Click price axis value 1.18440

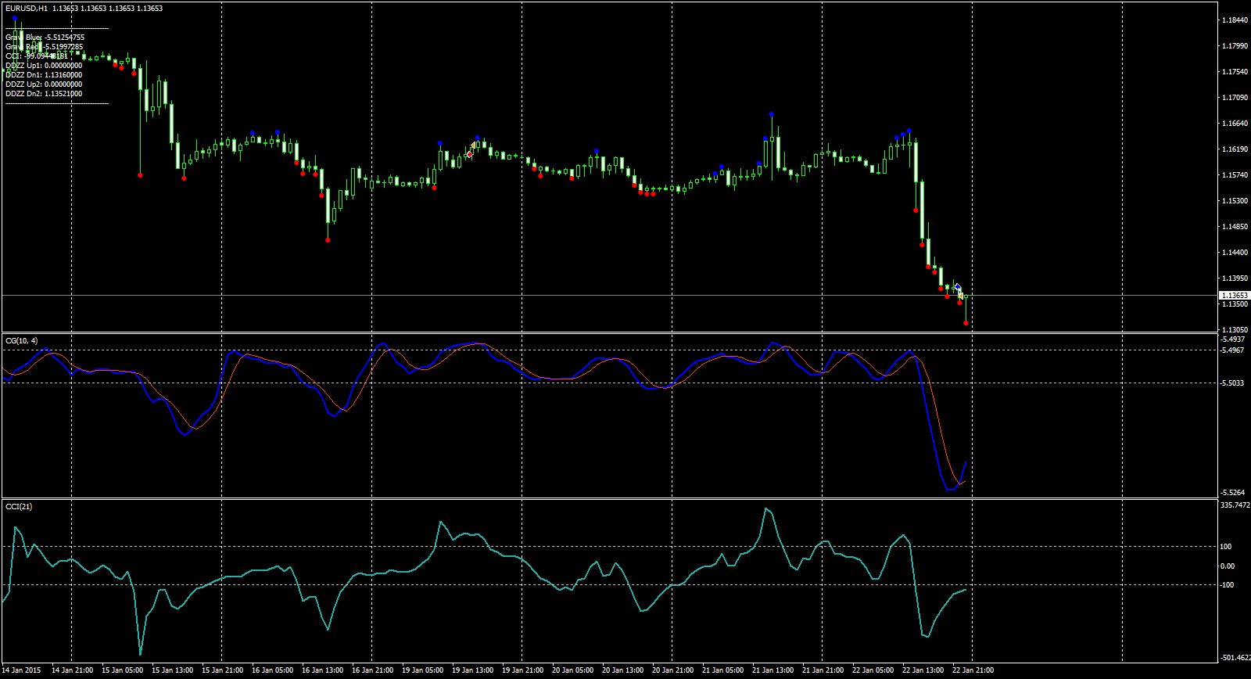1235,20
